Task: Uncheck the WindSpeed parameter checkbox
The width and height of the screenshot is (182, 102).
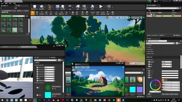Action: pyautogui.click(x=37, y=74)
